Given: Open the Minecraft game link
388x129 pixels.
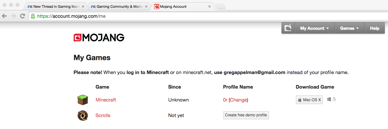Looking at the screenshot, I should click(x=106, y=100).
